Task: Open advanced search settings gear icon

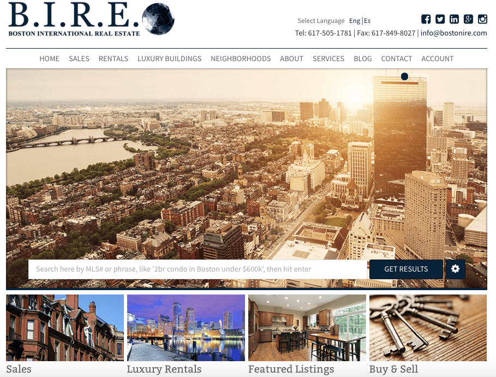Action: pos(455,269)
